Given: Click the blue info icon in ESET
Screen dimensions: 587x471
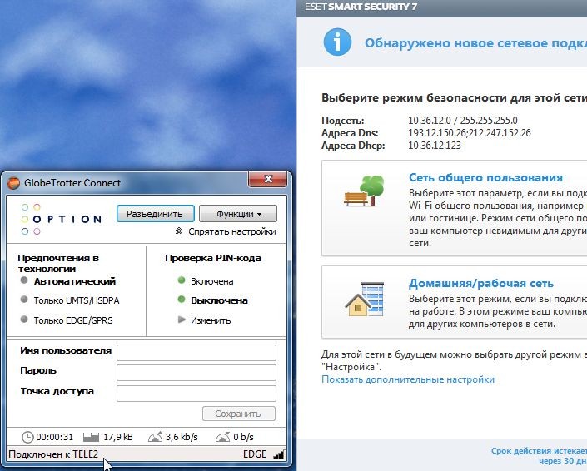Looking at the screenshot, I should 336,41.
